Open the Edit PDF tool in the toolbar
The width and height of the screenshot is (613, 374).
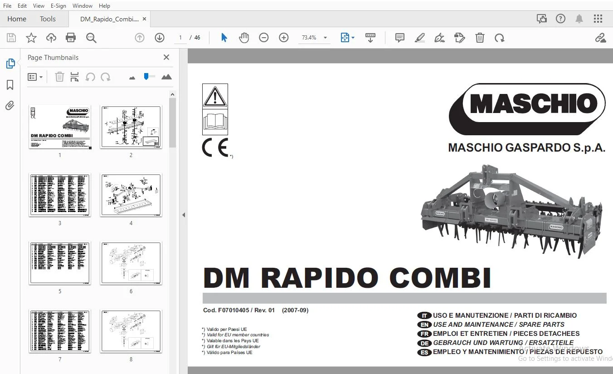point(459,38)
